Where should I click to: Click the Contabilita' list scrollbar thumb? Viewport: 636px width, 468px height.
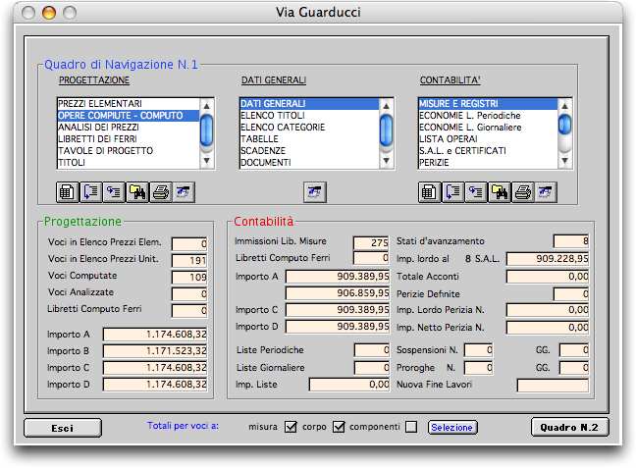[x=564, y=125]
